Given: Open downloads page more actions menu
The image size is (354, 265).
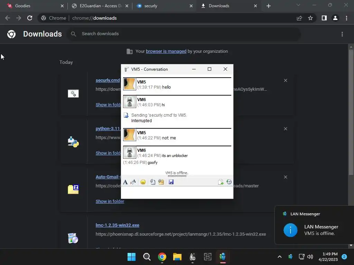Looking at the screenshot, I should 342,34.
